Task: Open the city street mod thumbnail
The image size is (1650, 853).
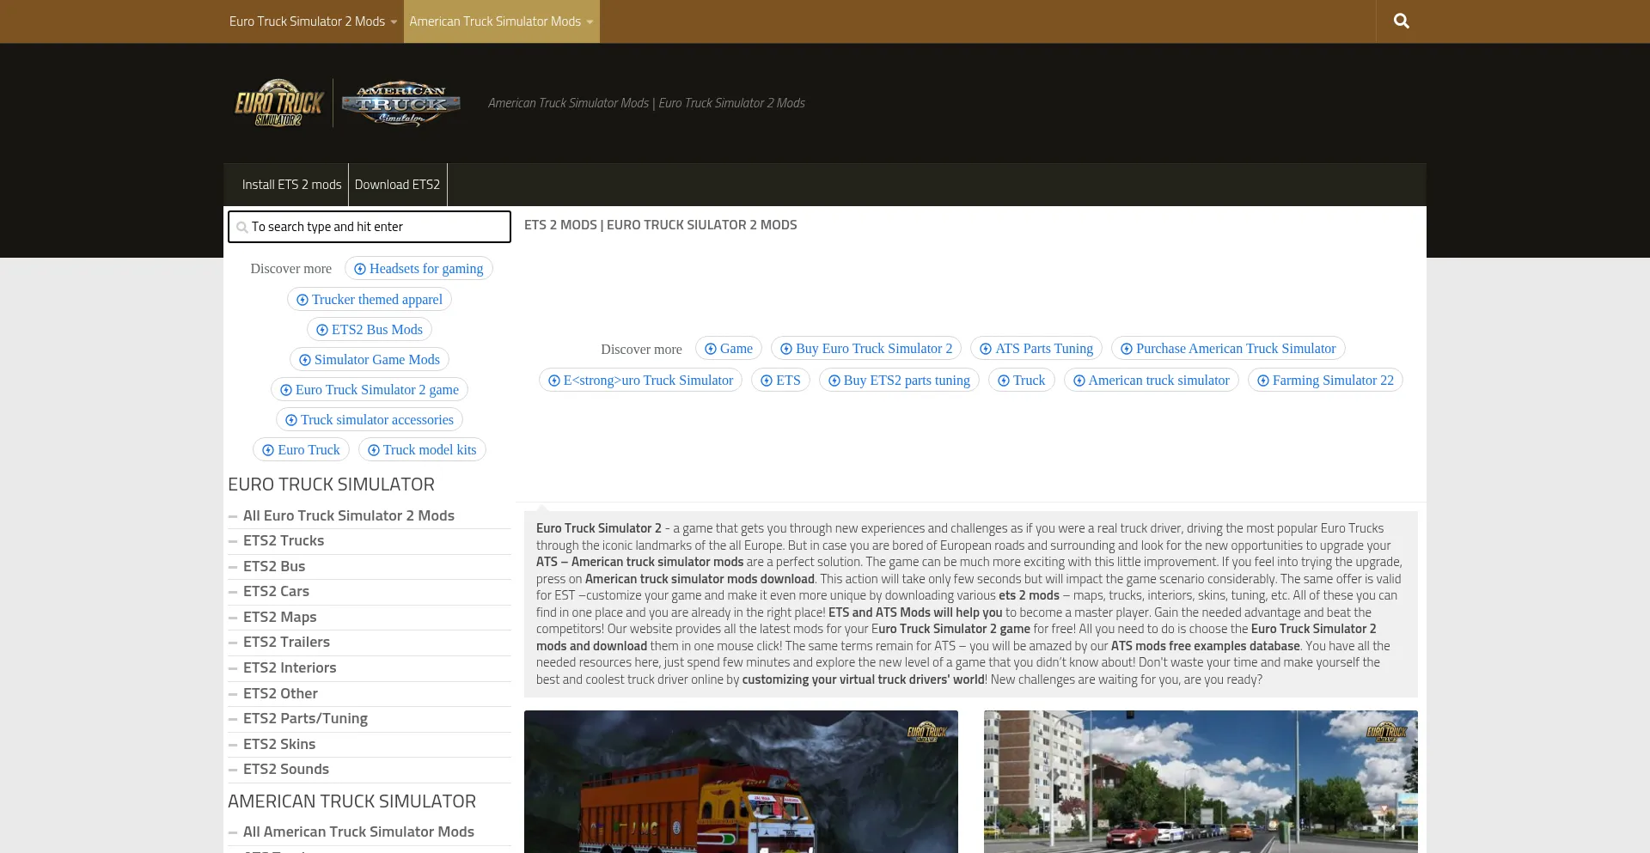Action: pos(1201,782)
